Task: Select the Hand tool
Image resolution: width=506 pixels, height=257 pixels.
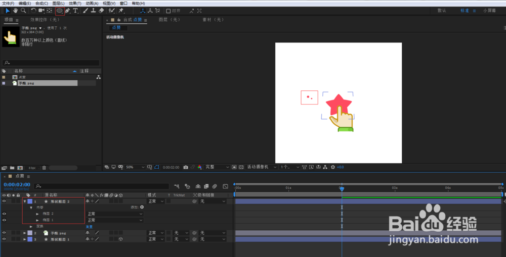Action: coord(15,11)
